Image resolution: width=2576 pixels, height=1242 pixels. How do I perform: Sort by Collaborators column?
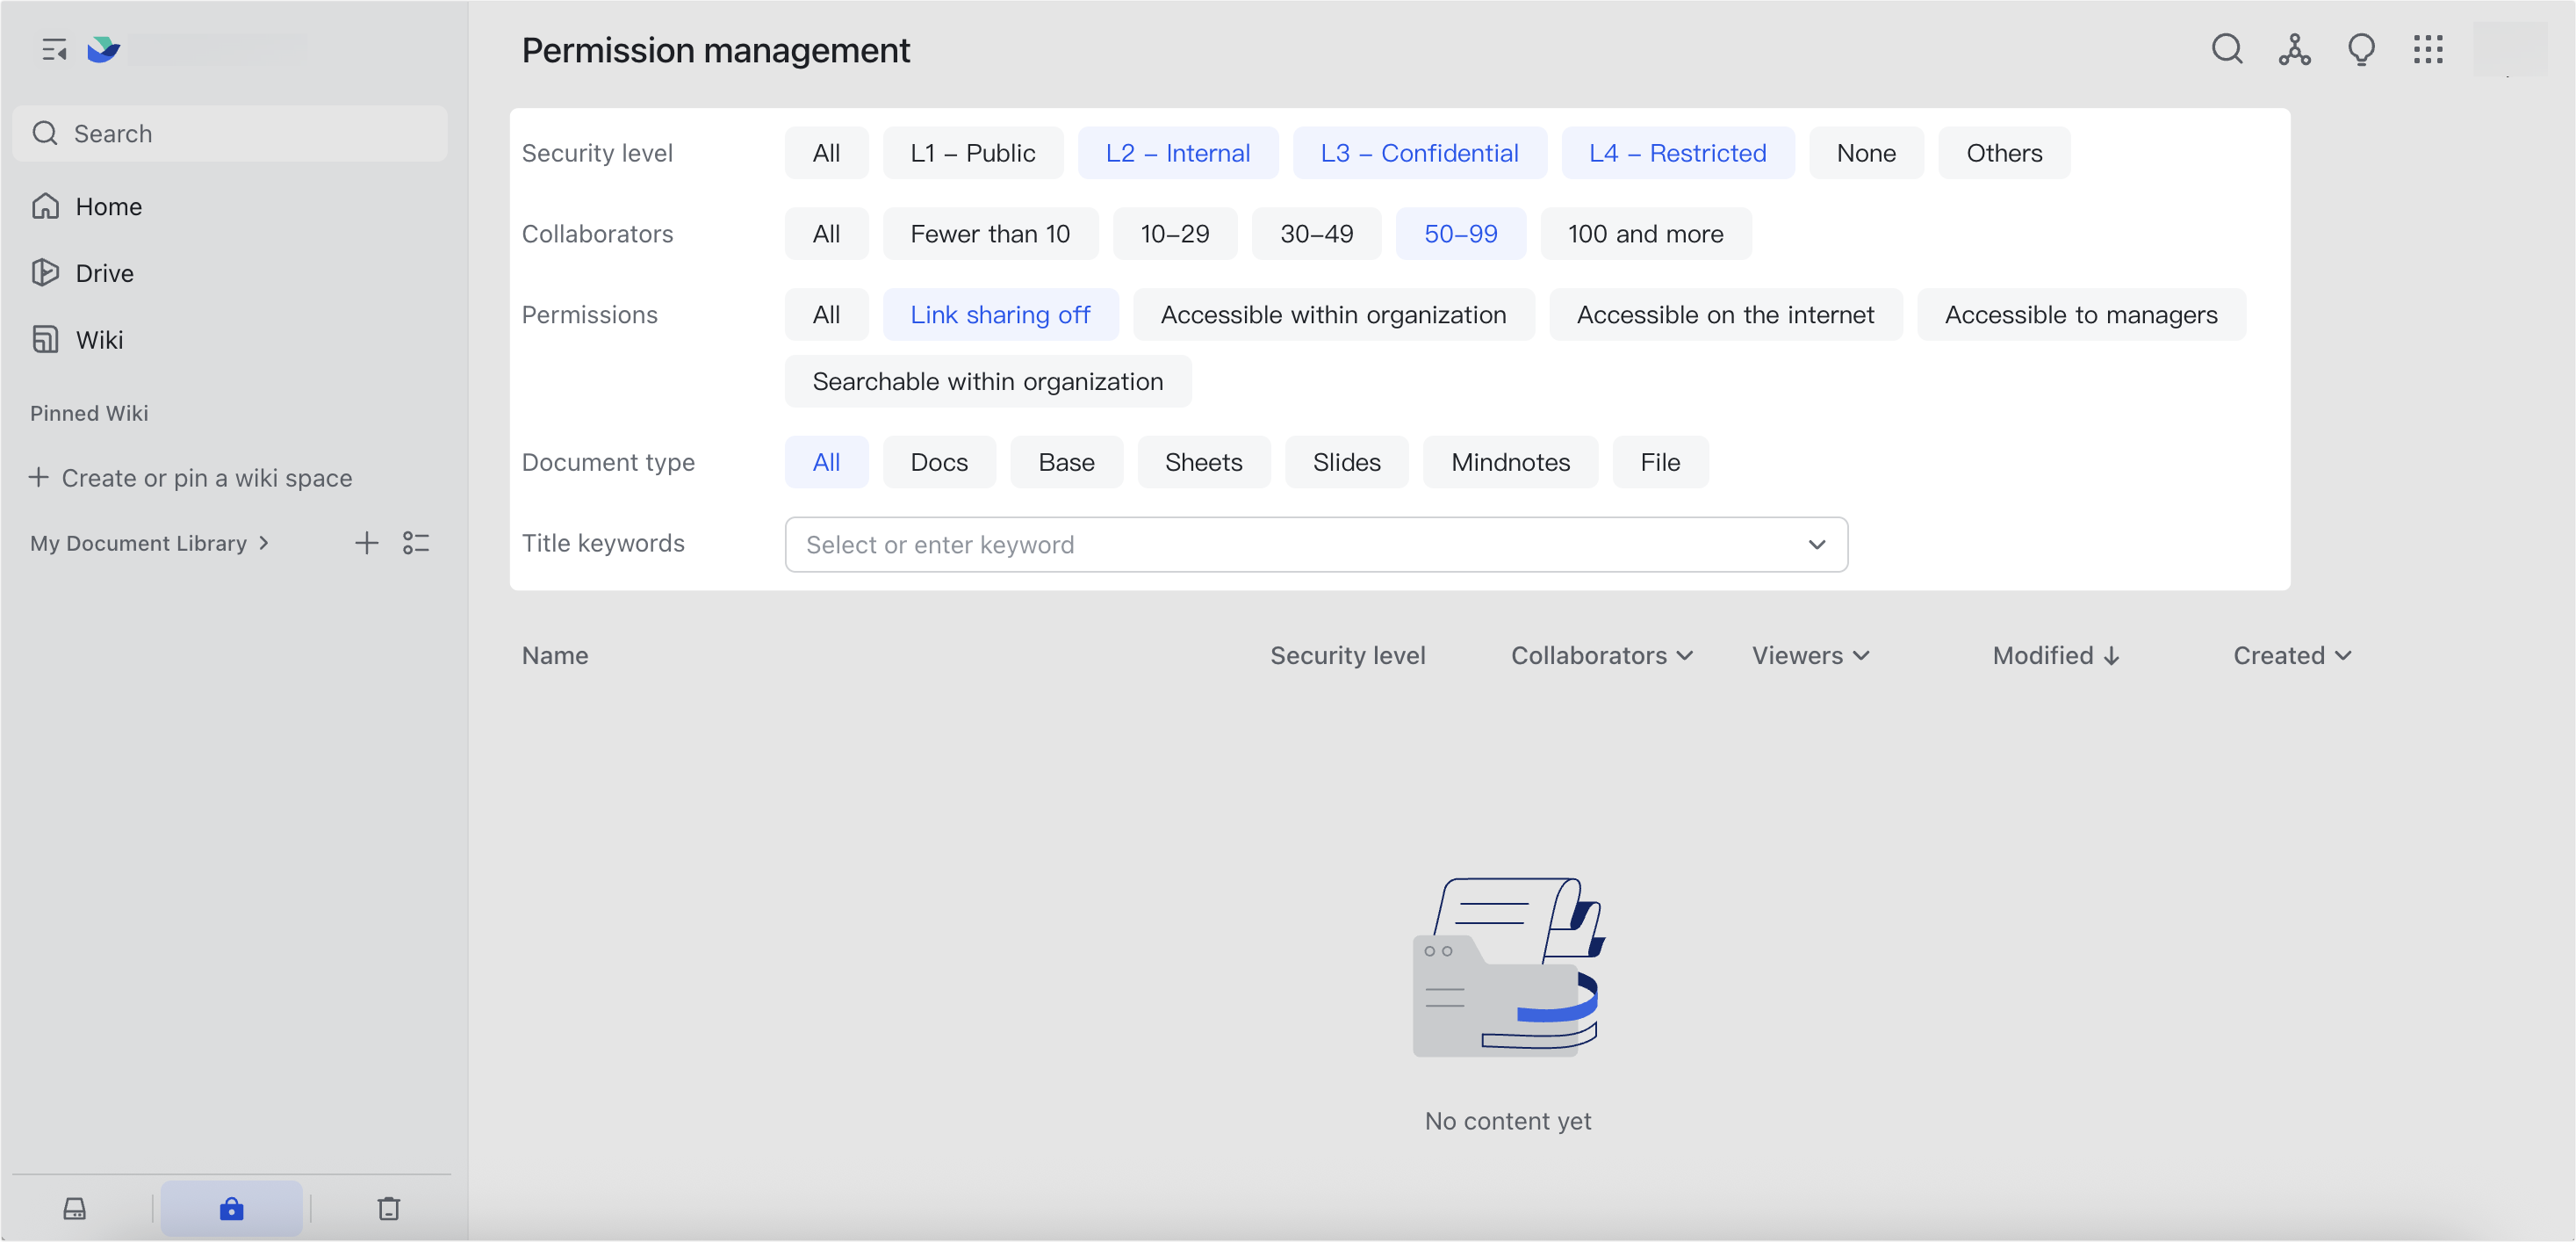[x=1601, y=655]
